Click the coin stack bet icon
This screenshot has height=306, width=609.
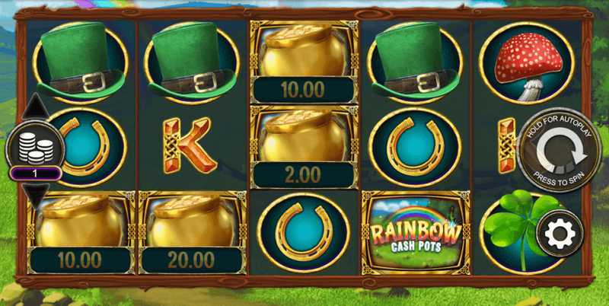(35, 148)
